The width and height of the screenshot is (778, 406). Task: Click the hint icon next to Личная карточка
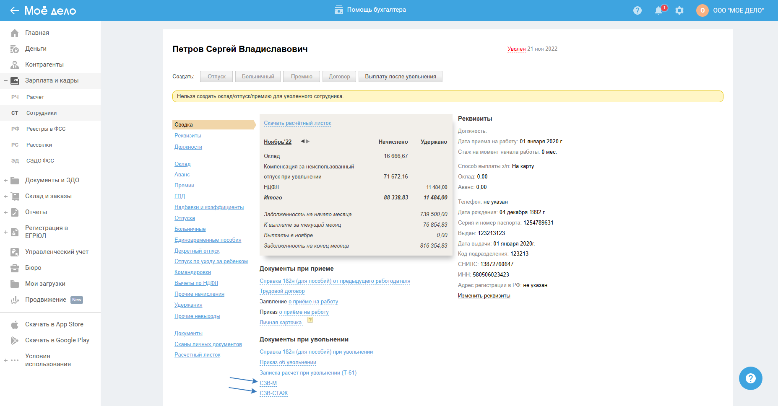point(310,320)
